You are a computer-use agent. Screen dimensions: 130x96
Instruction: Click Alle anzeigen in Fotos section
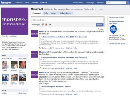tap(23, 93)
